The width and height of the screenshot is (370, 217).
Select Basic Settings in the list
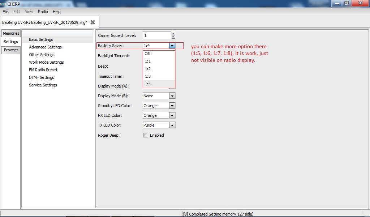pos(57,39)
